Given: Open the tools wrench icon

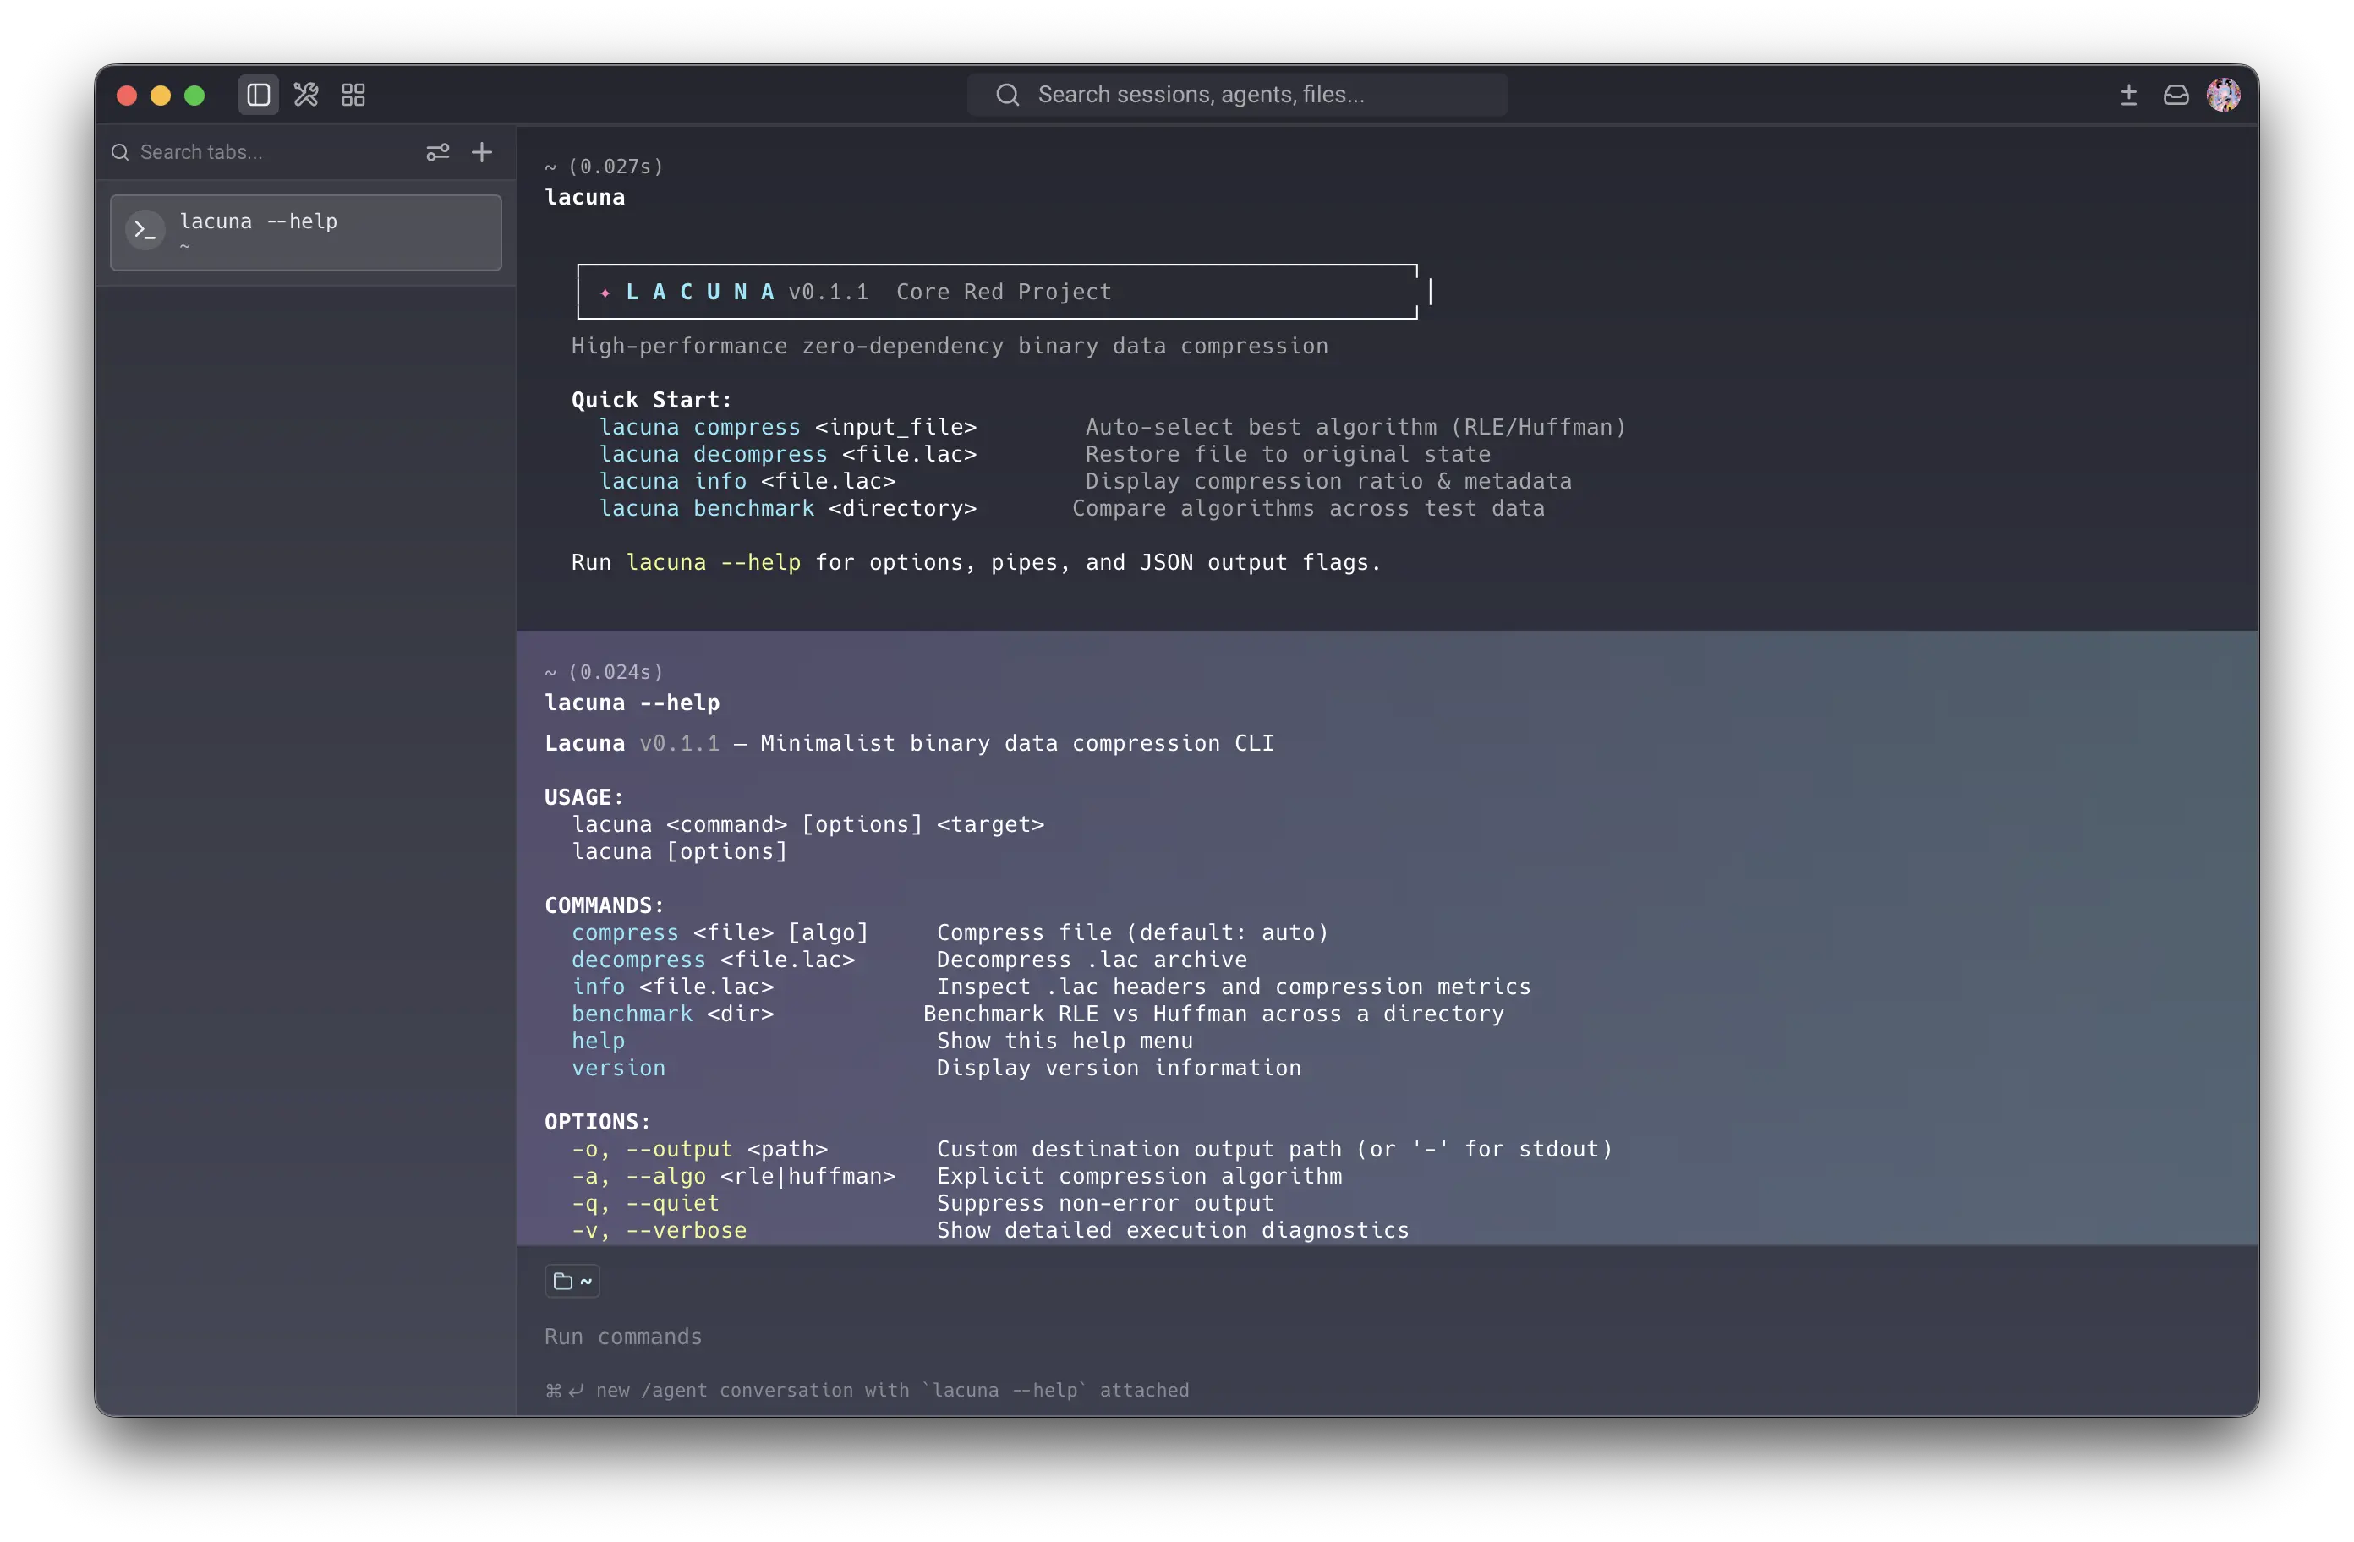Looking at the screenshot, I should tap(305, 95).
